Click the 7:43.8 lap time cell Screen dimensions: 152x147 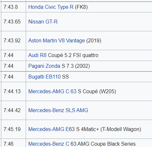(x=13, y=7)
